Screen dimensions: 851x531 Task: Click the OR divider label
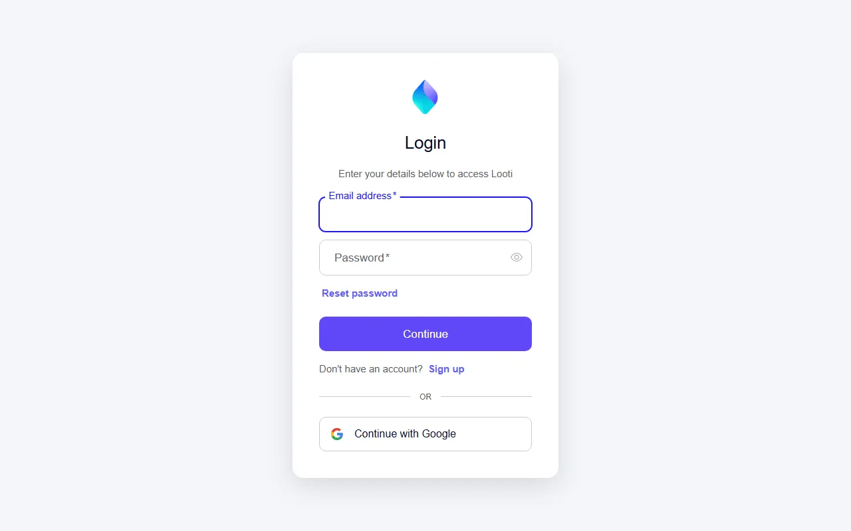pyautogui.click(x=425, y=397)
